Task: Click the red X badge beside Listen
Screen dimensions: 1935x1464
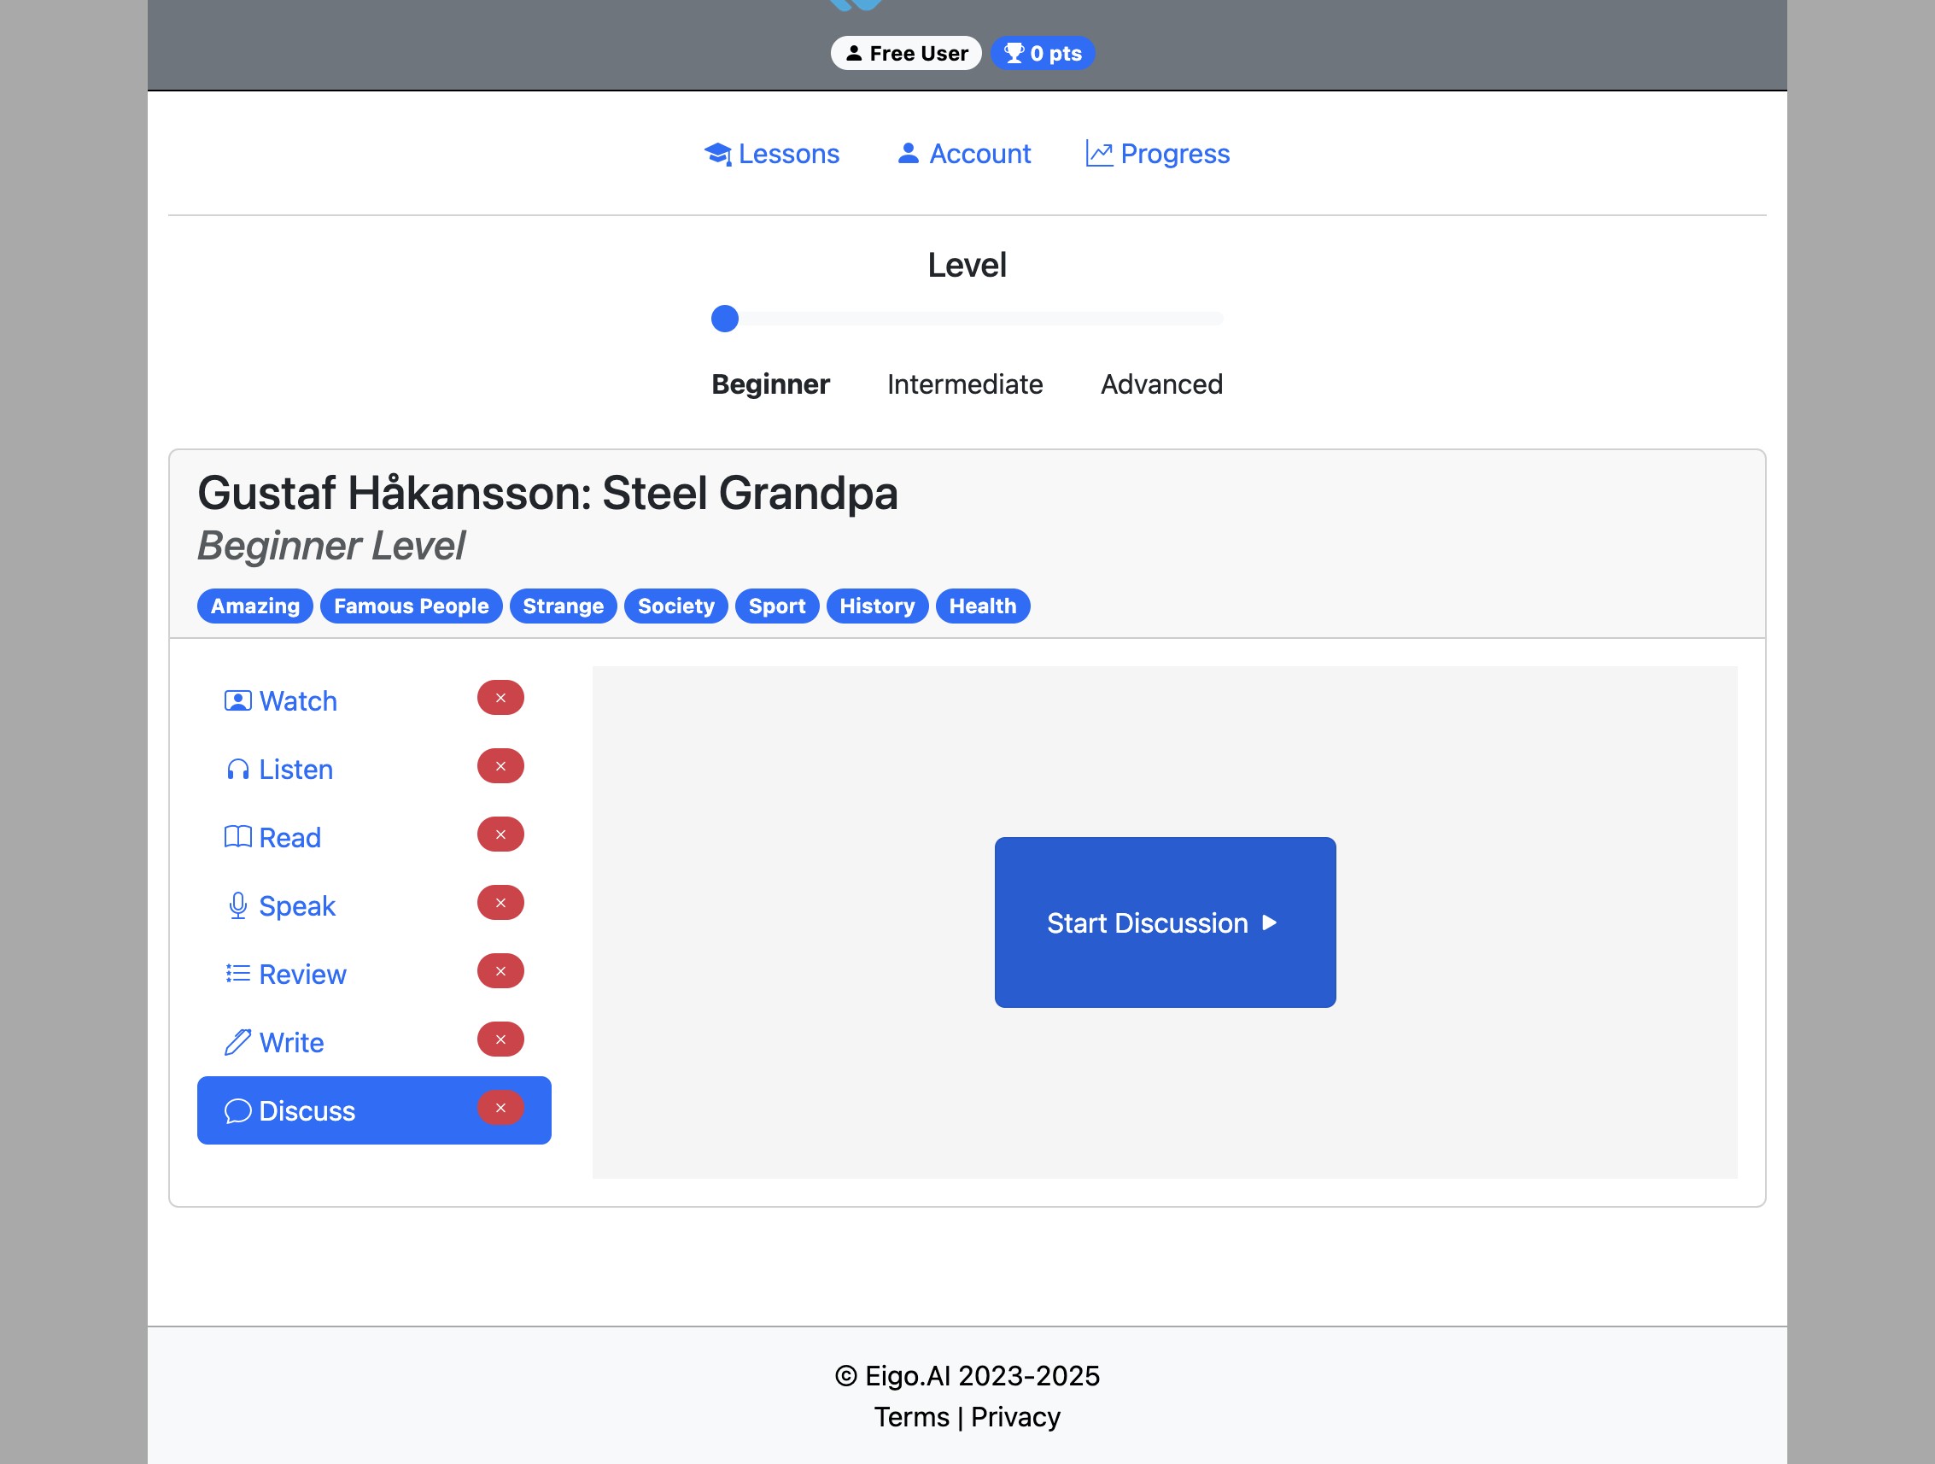Action: pos(500,766)
